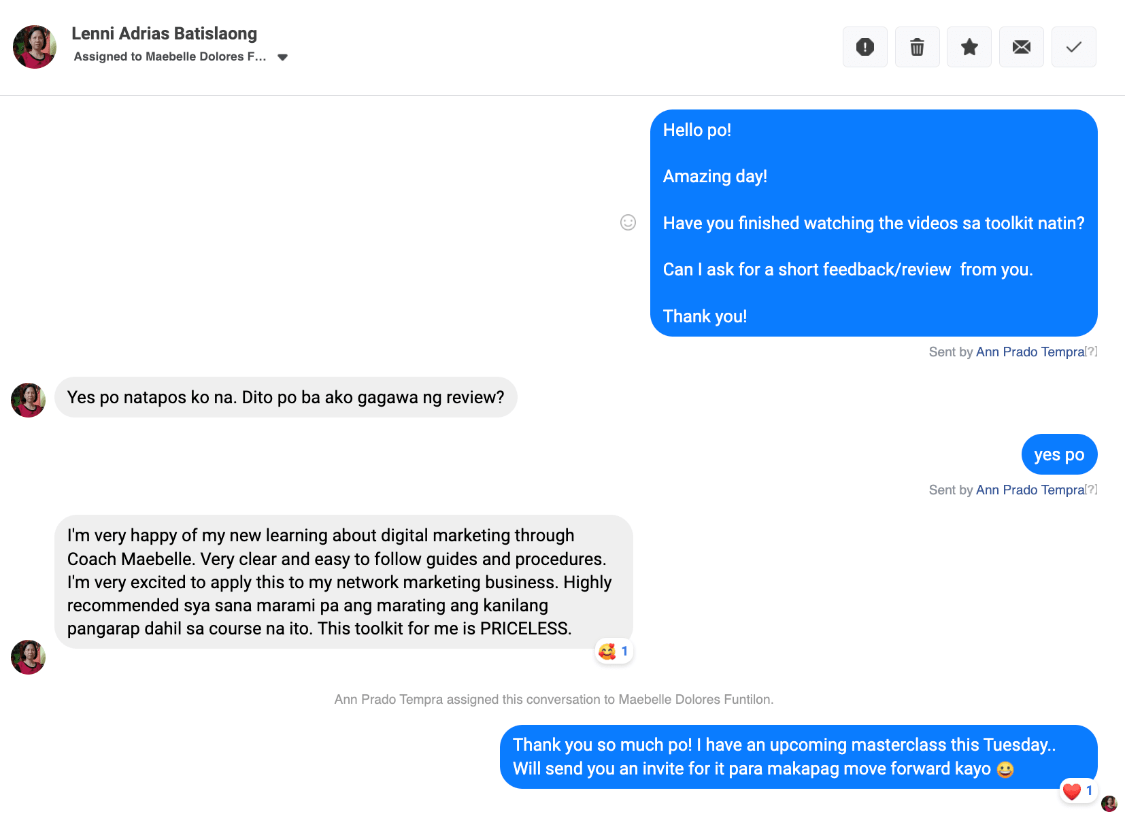The width and height of the screenshot is (1125, 816).
Task: Click the seen-by avatar at bottom right
Action: (x=1109, y=804)
